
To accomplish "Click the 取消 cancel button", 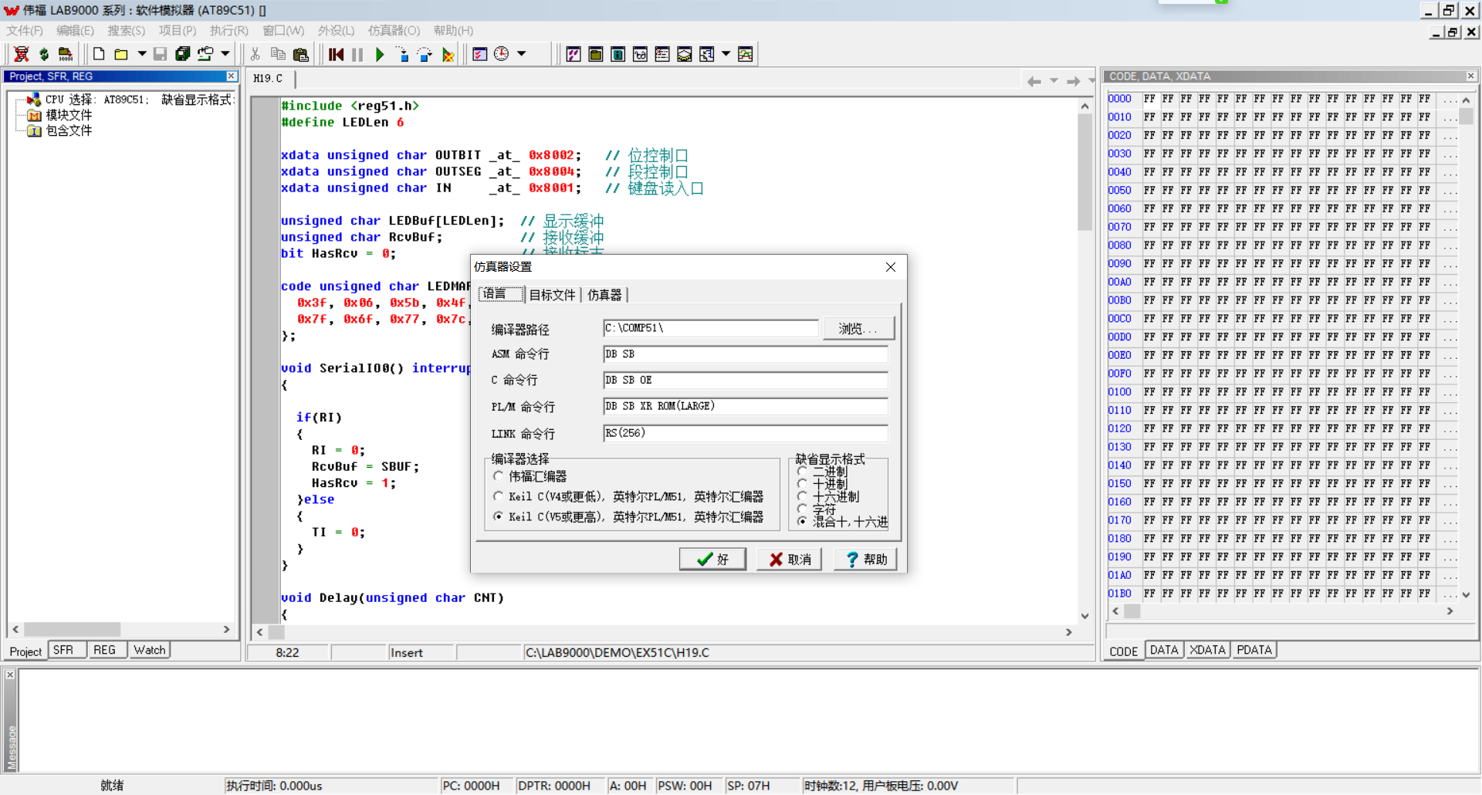I will (790, 559).
